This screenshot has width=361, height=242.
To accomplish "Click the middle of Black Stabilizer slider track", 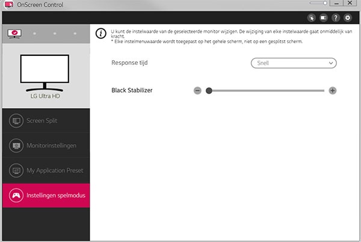I will pos(267,91).
